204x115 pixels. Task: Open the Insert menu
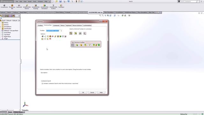tap(30, 1)
